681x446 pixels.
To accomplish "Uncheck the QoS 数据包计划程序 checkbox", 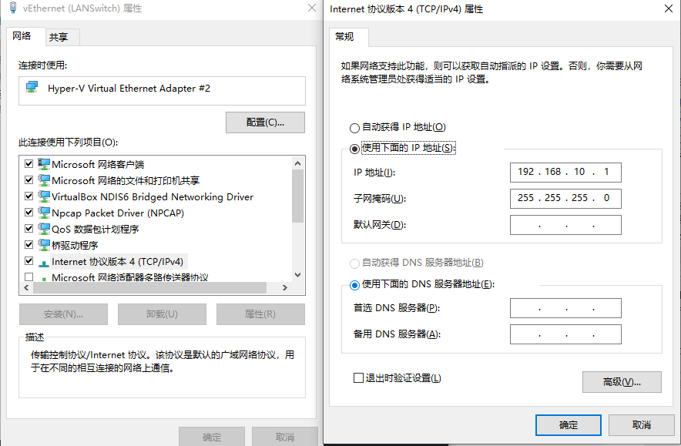I will click(x=29, y=228).
